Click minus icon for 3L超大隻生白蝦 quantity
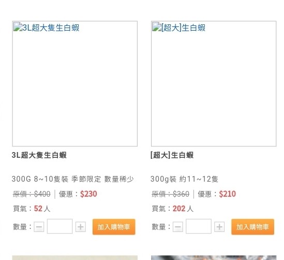 (39, 227)
